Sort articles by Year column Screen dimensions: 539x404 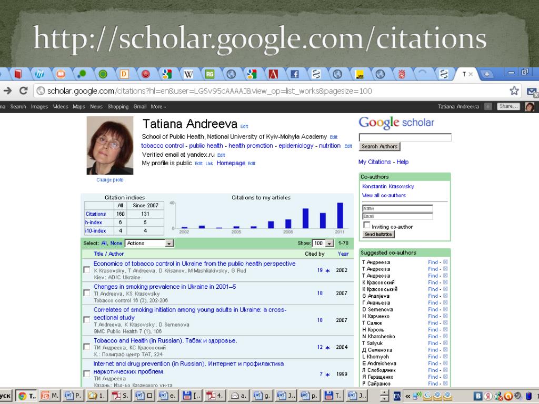click(x=343, y=254)
